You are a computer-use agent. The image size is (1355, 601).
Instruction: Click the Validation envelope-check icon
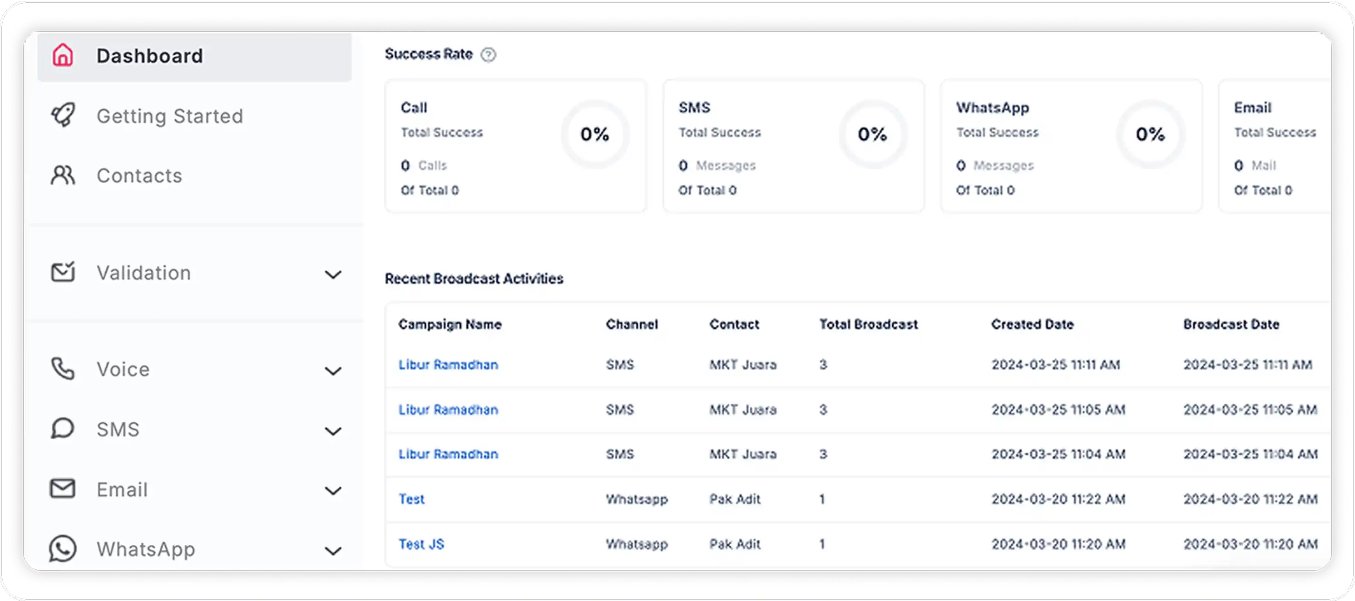click(x=63, y=272)
